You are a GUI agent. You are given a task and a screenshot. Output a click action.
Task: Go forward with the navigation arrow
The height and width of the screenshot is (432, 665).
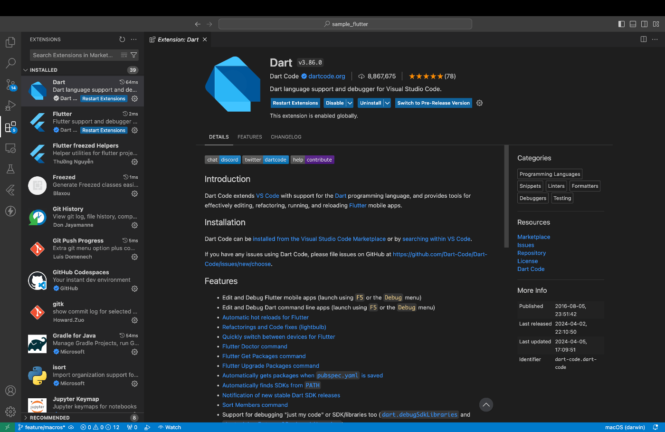point(209,24)
